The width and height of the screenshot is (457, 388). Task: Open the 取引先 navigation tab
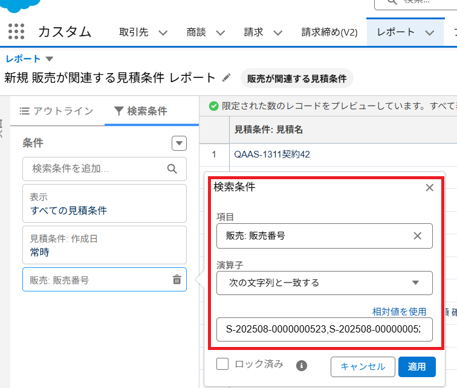tap(134, 32)
